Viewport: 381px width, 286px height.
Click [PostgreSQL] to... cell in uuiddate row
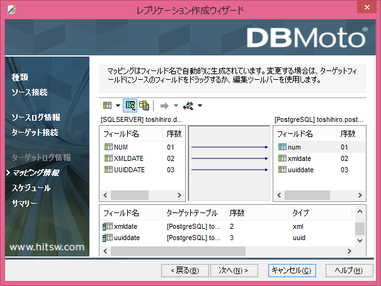[x=193, y=238]
